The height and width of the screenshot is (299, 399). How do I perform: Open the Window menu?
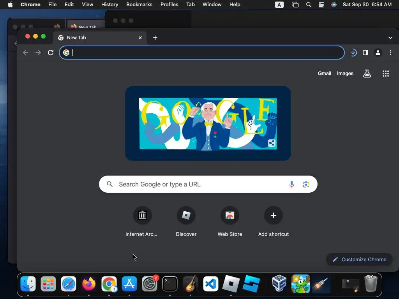pyautogui.click(x=212, y=4)
